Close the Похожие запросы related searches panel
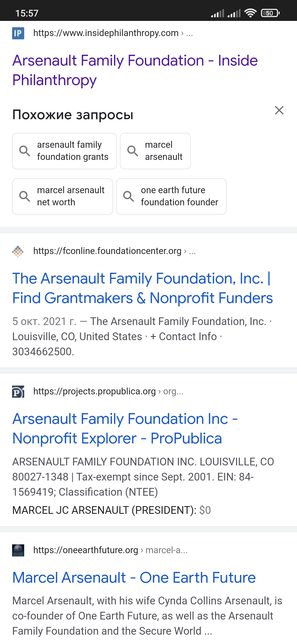This screenshot has height=644, width=297. [279, 110]
